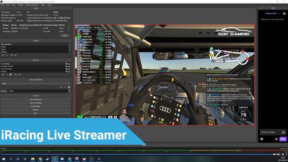The height and width of the screenshot is (162, 288).
Task: Open the Tools menu
Action: [43, 5]
